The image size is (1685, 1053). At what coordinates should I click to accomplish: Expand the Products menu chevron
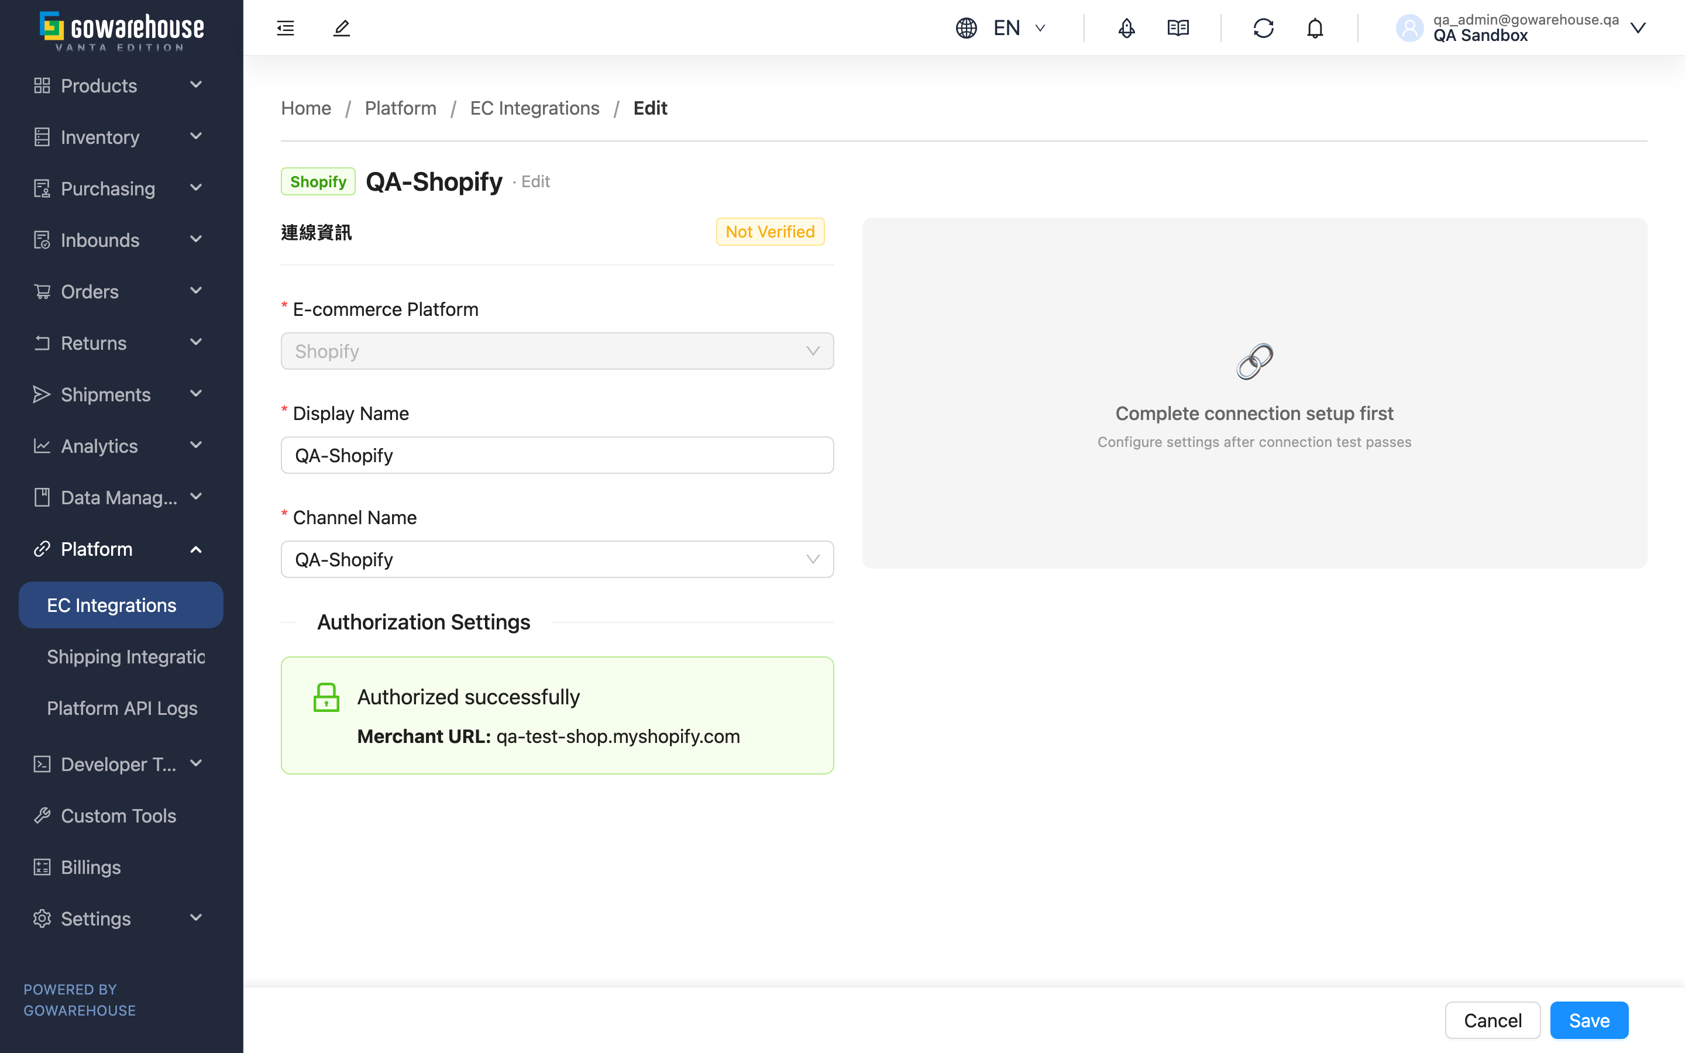197,85
